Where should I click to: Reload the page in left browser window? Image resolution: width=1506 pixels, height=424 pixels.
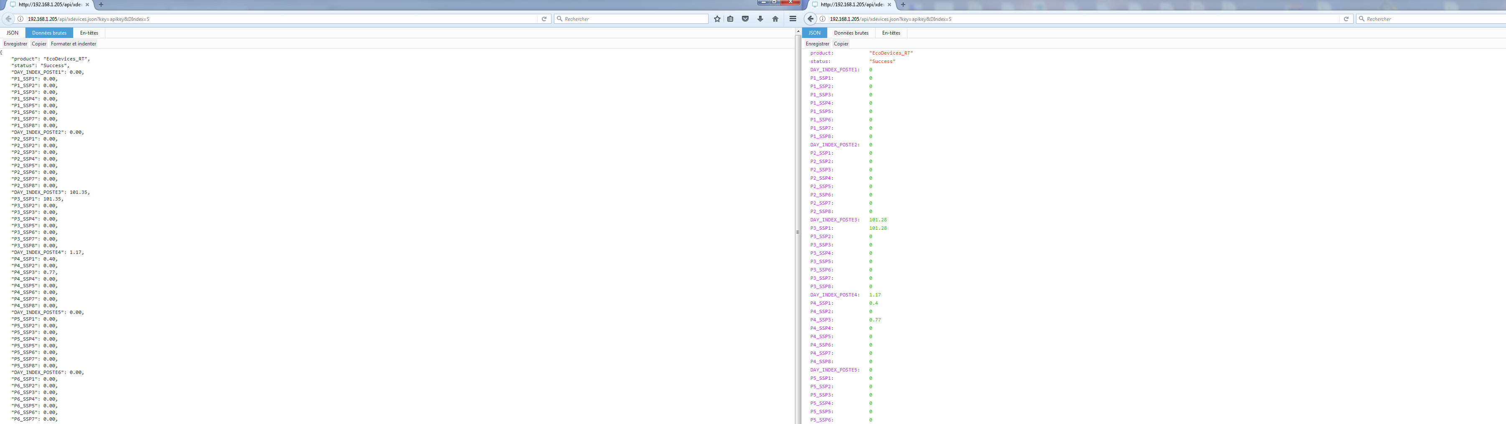click(x=543, y=19)
